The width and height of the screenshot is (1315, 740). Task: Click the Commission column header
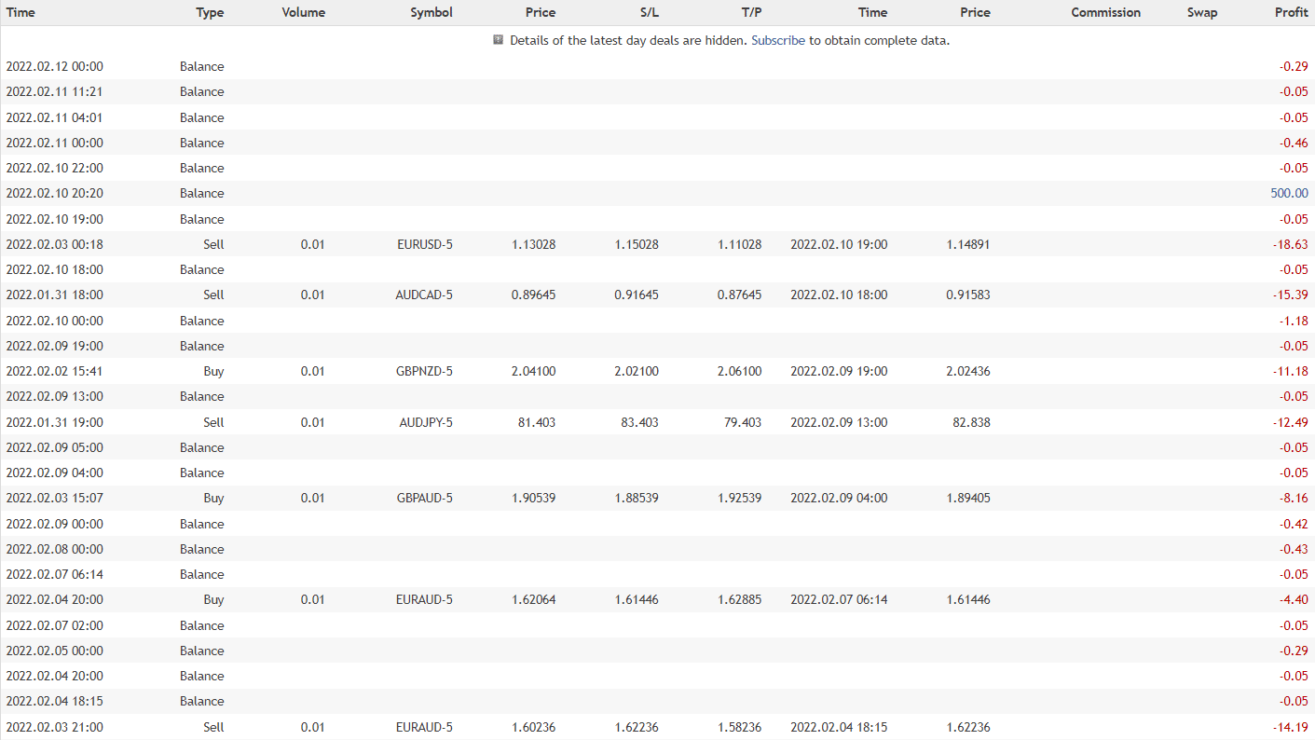click(x=1105, y=12)
